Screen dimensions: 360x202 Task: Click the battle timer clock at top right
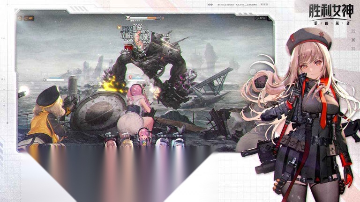[260, 18]
